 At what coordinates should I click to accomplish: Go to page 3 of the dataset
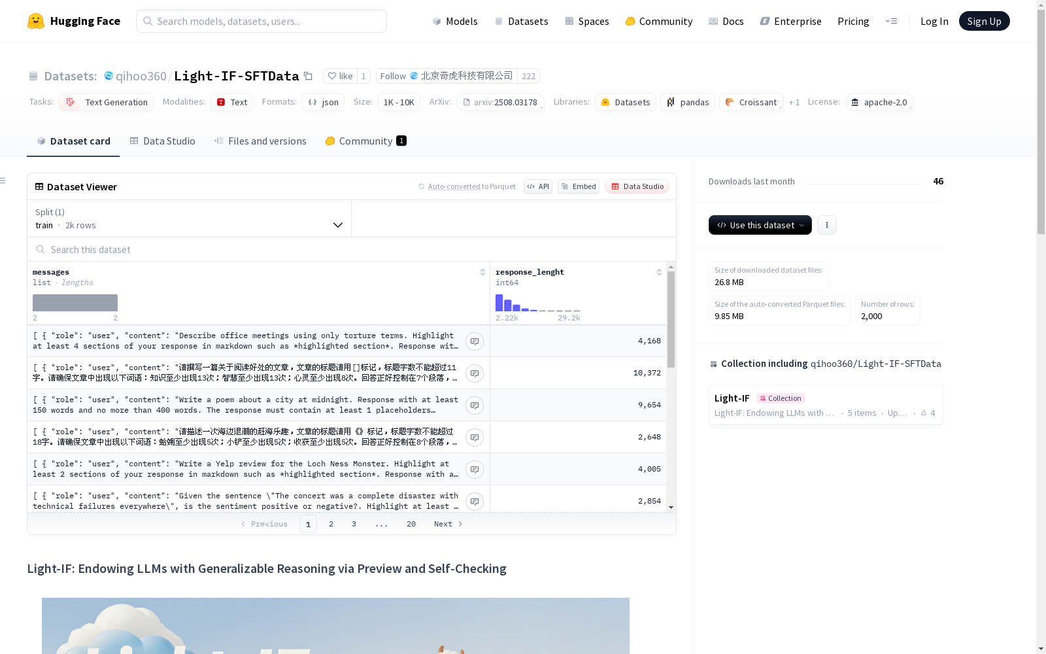pyautogui.click(x=354, y=524)
